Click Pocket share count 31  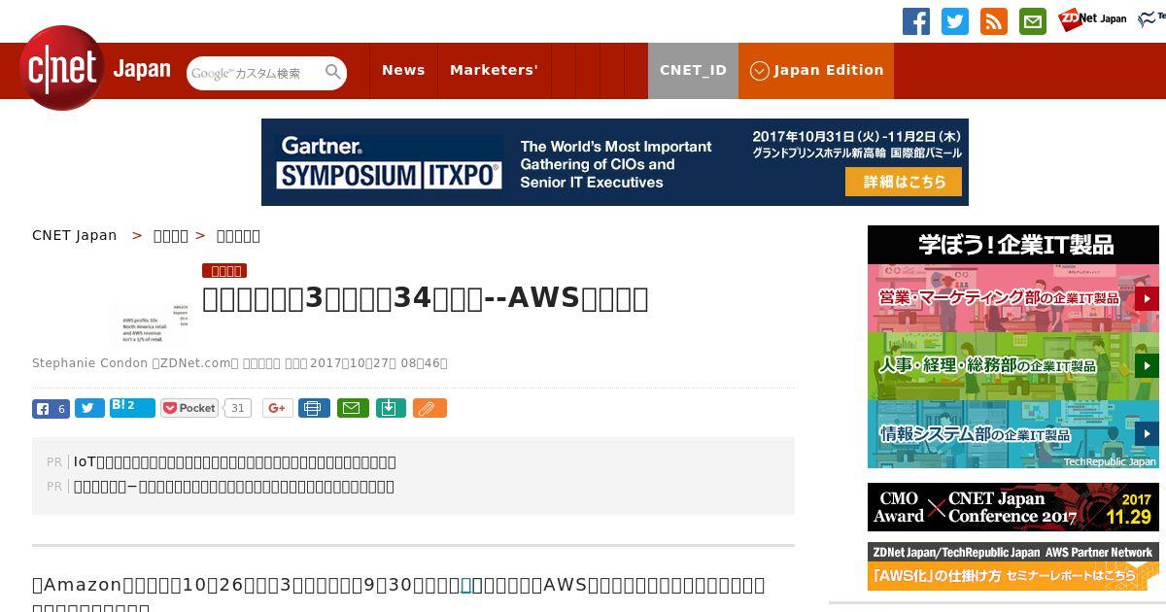point(238,409)
